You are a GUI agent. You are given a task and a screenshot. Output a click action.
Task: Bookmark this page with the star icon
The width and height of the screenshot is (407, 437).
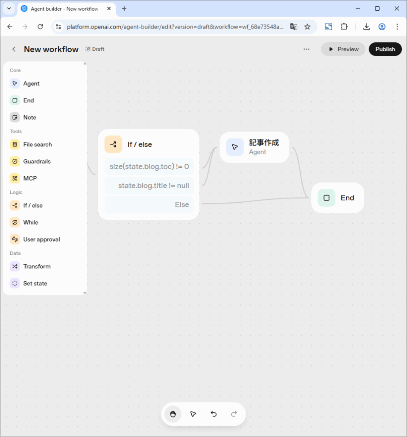coord(307,26)
